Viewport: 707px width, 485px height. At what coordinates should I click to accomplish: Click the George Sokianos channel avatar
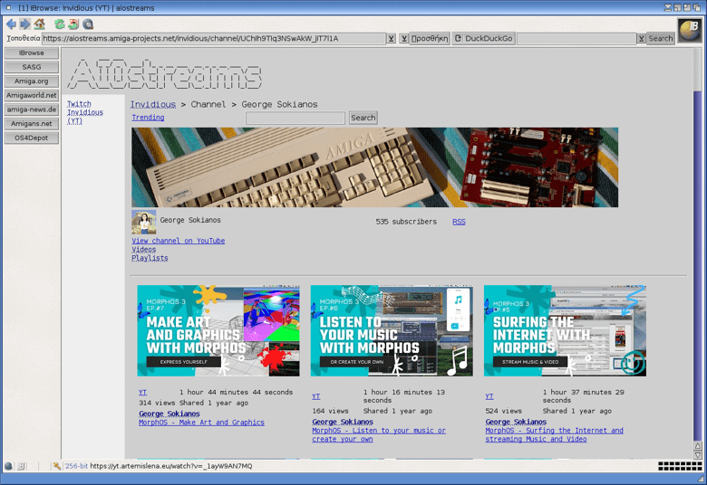coord(144,223)
